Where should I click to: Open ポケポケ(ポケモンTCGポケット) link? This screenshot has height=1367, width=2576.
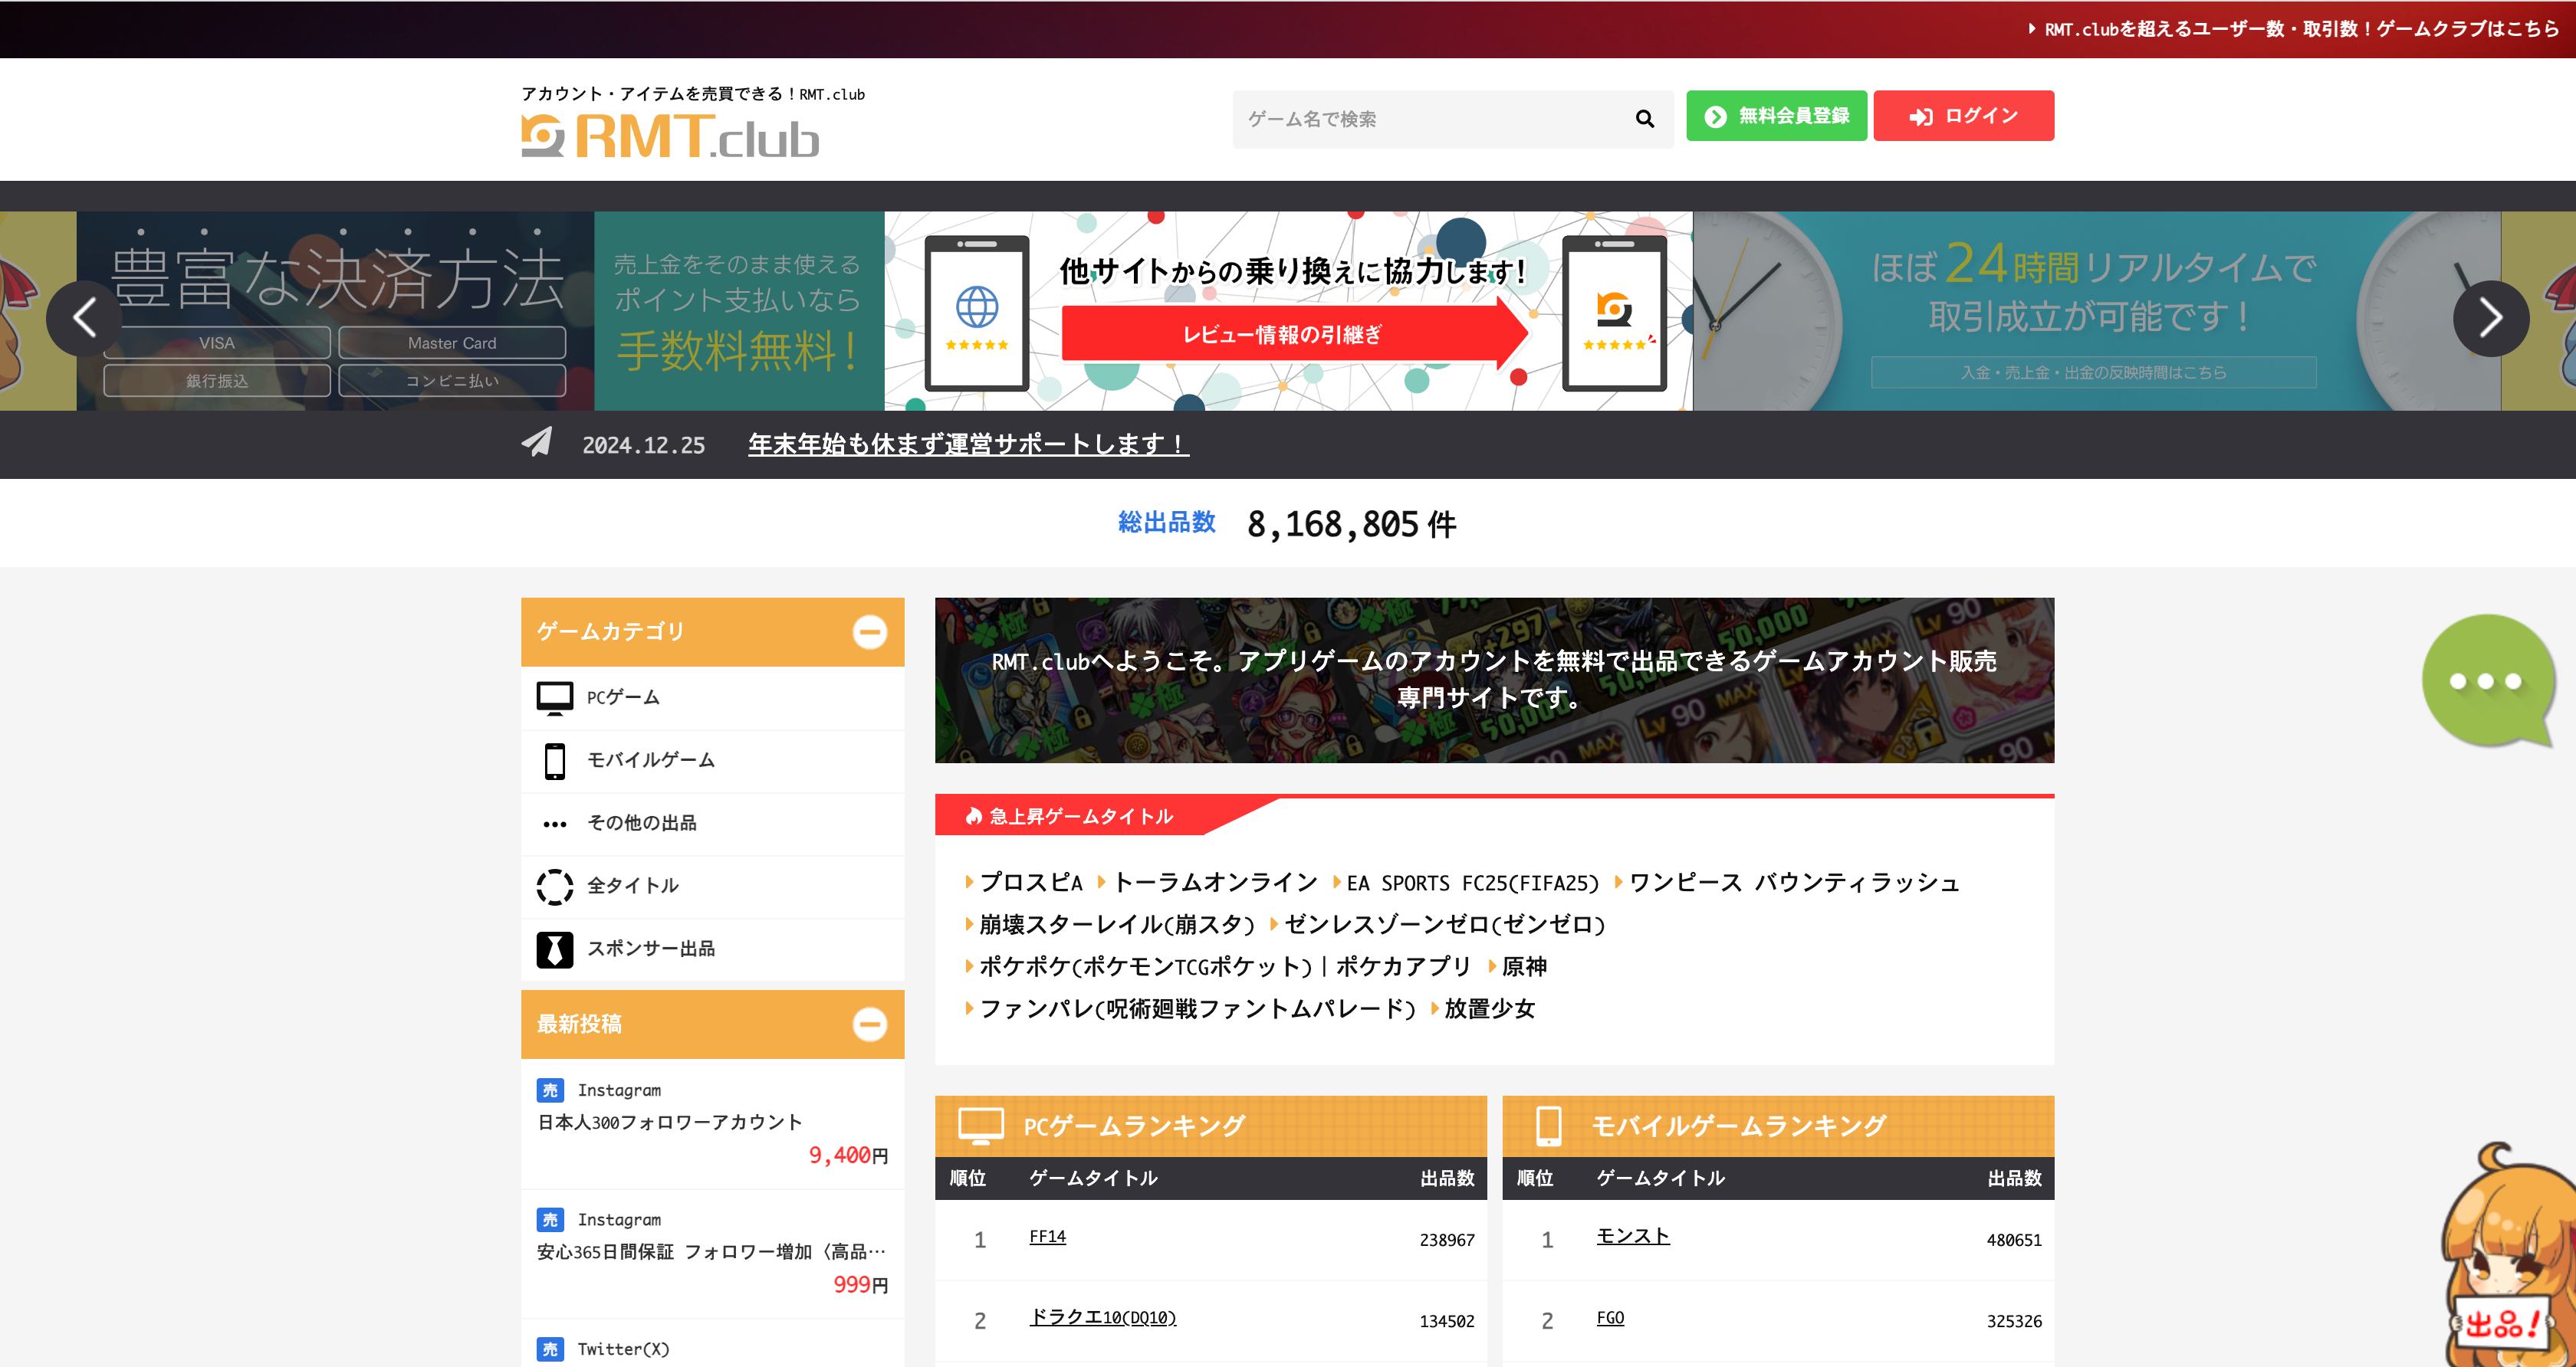click(x=1224, y=966)
